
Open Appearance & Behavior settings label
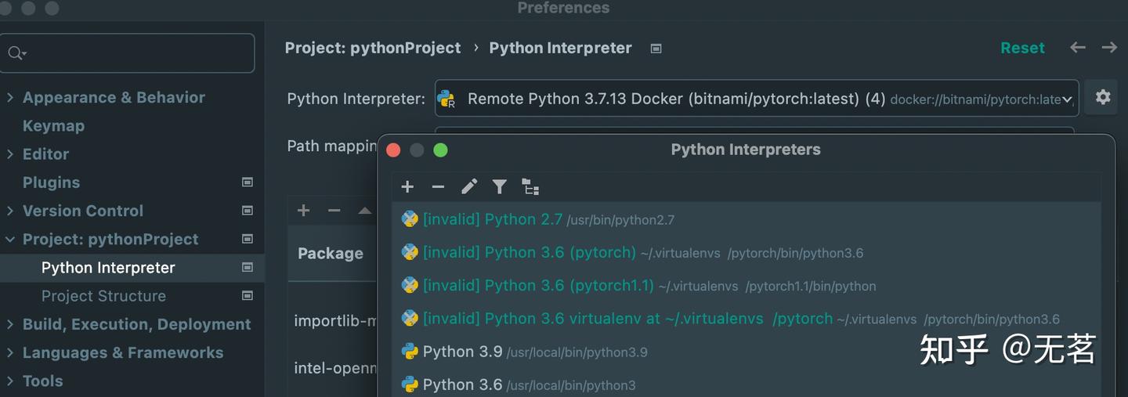(114, 98)
